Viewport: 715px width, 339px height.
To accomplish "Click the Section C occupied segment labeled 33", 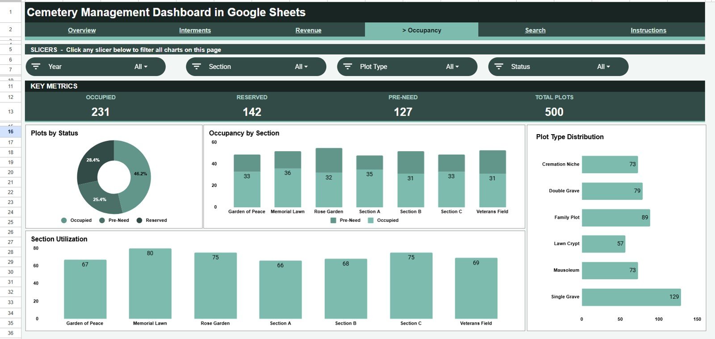I will (451, 190).
